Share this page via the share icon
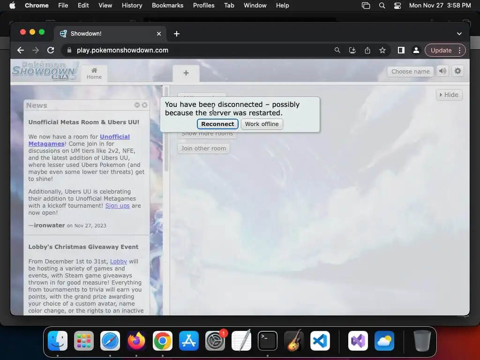Screen dimensions: 480x360 tap(367, 50)
